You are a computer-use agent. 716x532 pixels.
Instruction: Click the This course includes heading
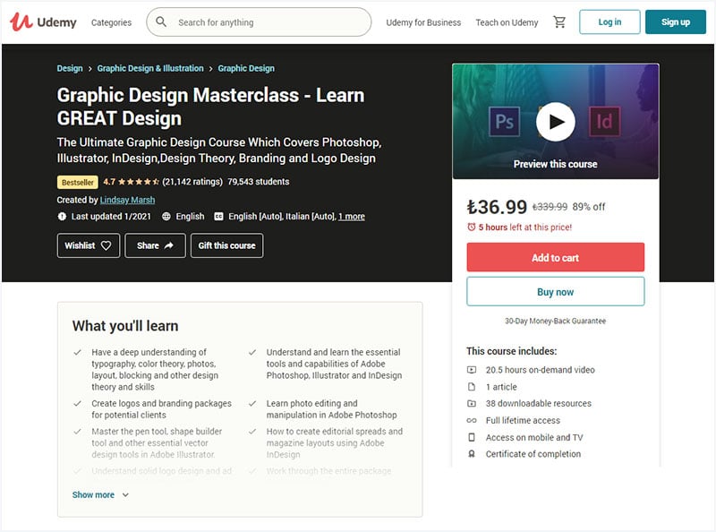point(511,351)
